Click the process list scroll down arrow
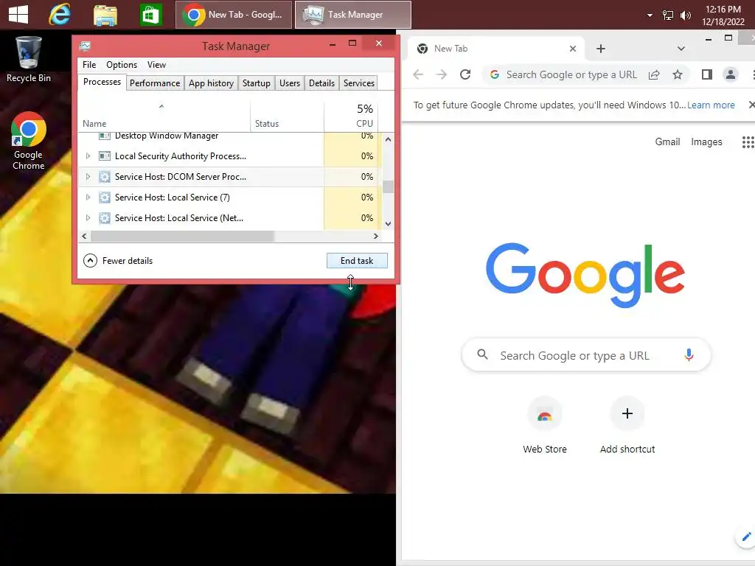 tap(388, 224)
